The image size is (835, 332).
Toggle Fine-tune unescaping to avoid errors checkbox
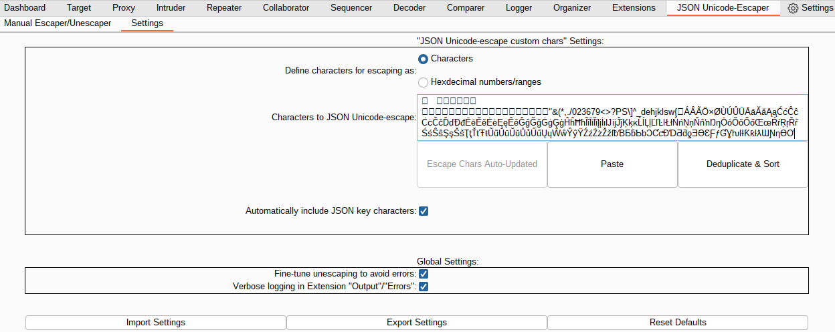[423, 274]
